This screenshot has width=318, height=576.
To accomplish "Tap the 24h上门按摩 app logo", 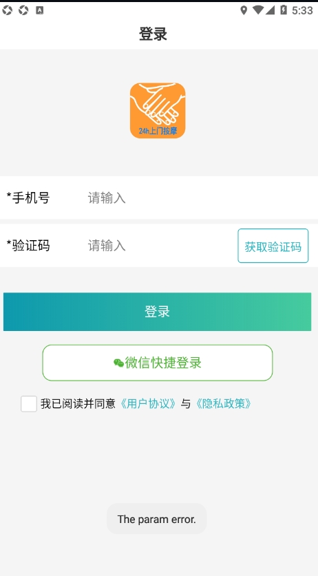I will 158,111.
